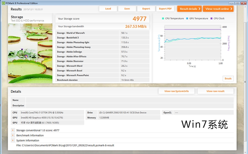Click the Save button
The image size is (248, 154).
(127, 9)
